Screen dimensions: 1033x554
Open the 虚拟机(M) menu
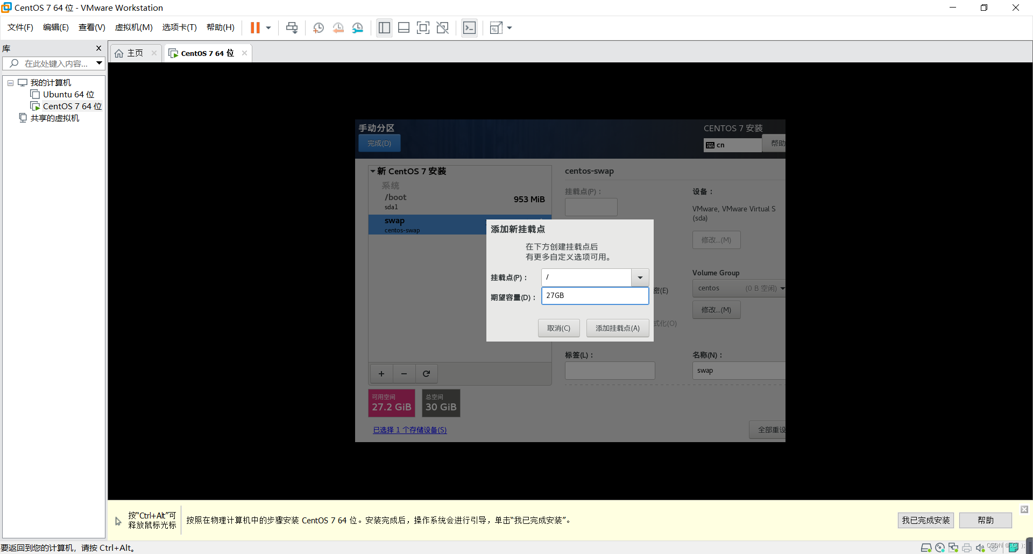(x=134, y=27)
